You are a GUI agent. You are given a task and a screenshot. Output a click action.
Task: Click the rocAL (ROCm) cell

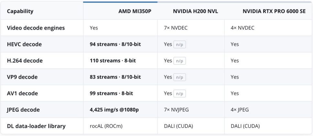click(106, 126)
